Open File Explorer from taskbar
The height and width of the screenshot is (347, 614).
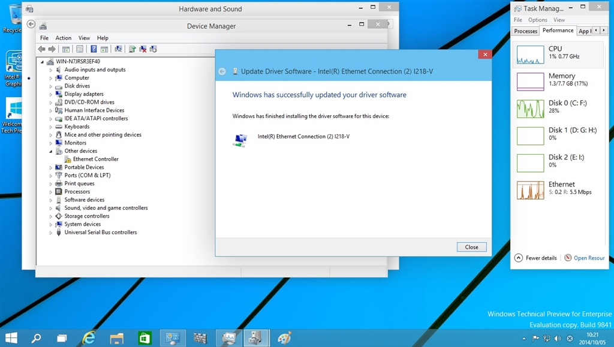pyautogui.click(x=117, y=338)
